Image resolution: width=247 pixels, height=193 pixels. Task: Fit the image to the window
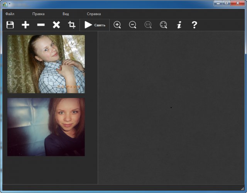coord(164,25)
